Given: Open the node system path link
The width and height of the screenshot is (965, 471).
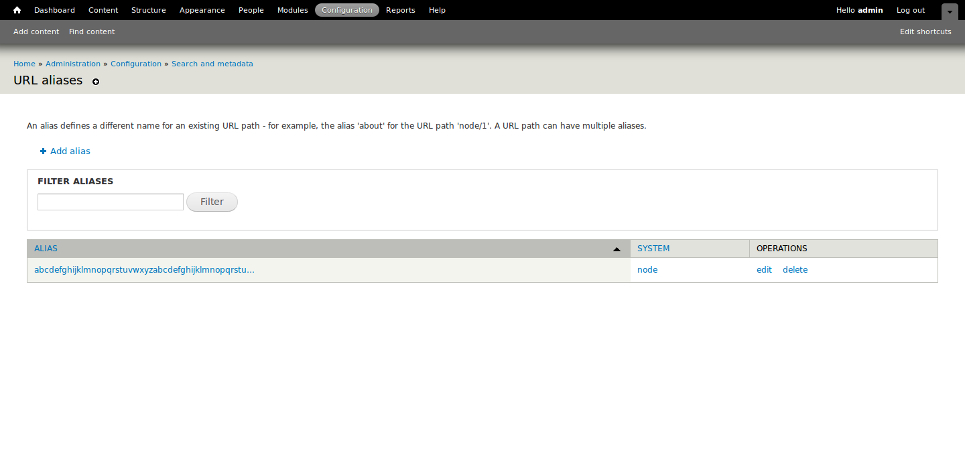Looking at the screenshot, I should click(x=647, y=269).
